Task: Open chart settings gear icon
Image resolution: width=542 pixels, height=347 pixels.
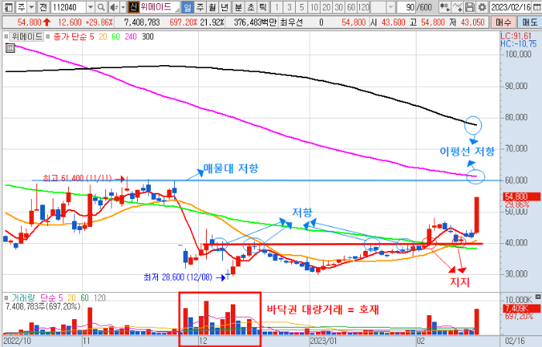Action: (x=482, y=7)
